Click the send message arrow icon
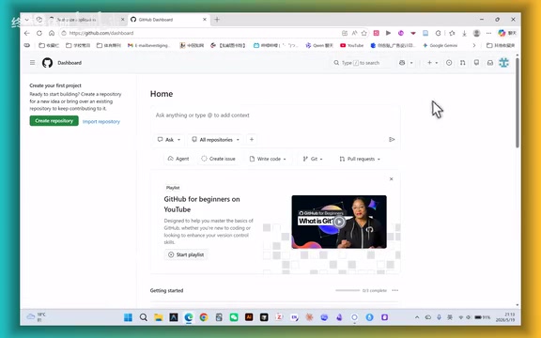The width and height of the screenshot is (541, 338). tap(392, 139)
